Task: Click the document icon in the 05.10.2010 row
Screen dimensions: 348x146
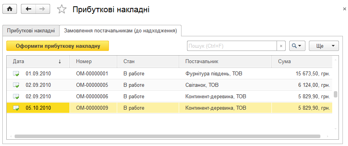Action: [16, 108]
